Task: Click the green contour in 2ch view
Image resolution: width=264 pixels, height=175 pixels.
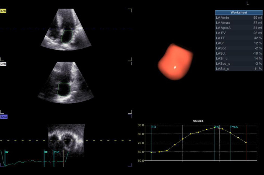Action: (x=59, y=89)
